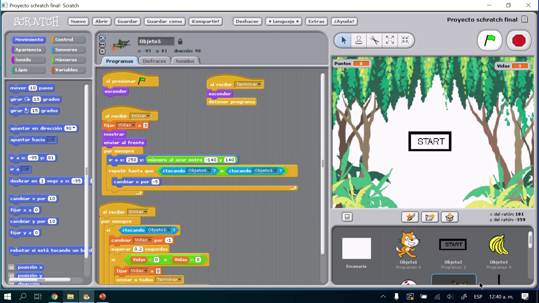
Task: Open the Objeto6 dropdown in tocando block
Action: tap(199, 171)
